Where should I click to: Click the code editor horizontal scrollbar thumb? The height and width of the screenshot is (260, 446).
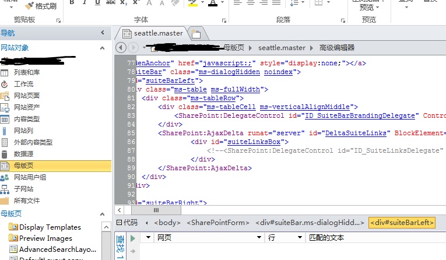click(x=156, y=210)
